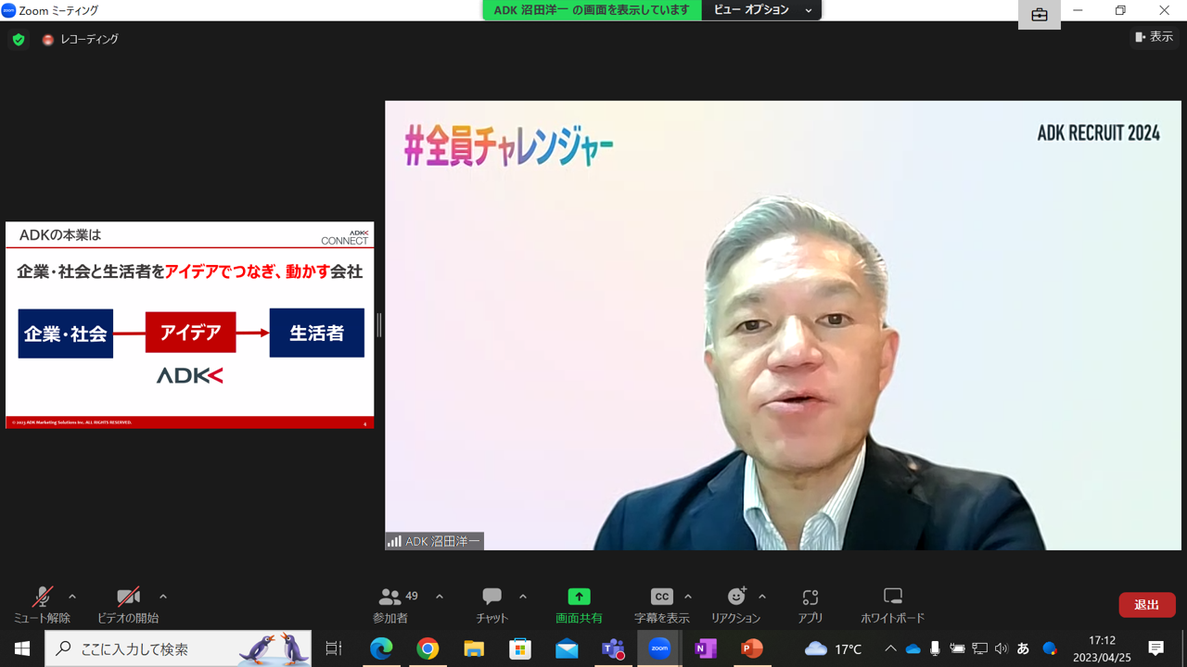Open Microsoft Edge from the taskbar
Screen dimensions: 1187x667
[381, 648]
